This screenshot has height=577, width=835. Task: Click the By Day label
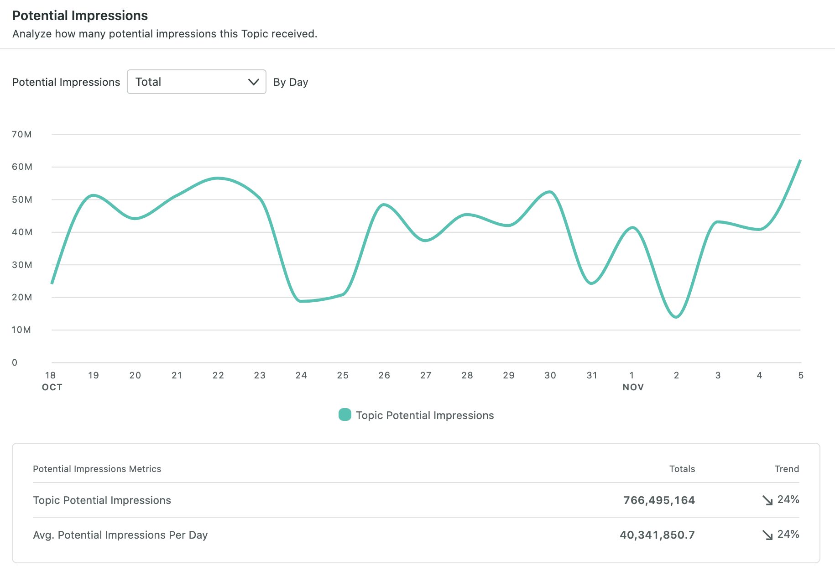tap(291, 82)
